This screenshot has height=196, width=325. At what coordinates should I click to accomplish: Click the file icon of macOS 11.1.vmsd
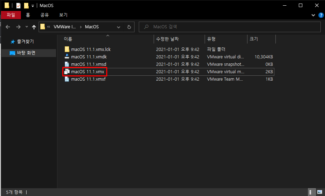(x=67, y=64)
